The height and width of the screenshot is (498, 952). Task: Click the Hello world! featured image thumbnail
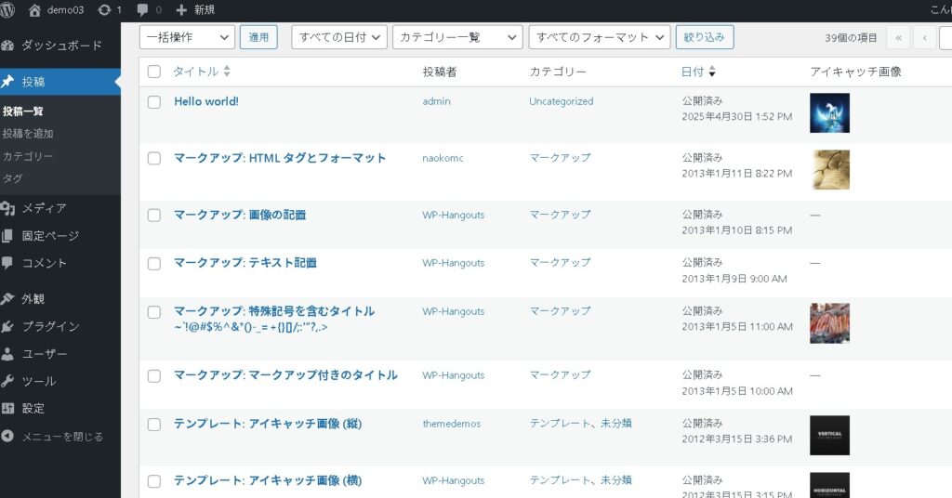pyautogui.click(x=829, y=112)
